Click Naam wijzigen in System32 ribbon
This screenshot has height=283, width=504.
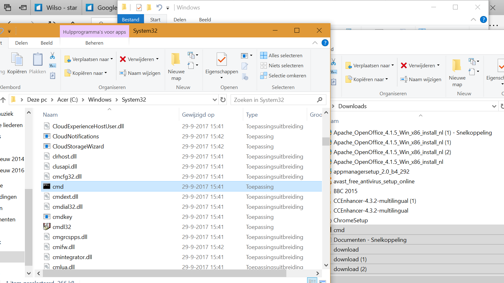(140, 73)
